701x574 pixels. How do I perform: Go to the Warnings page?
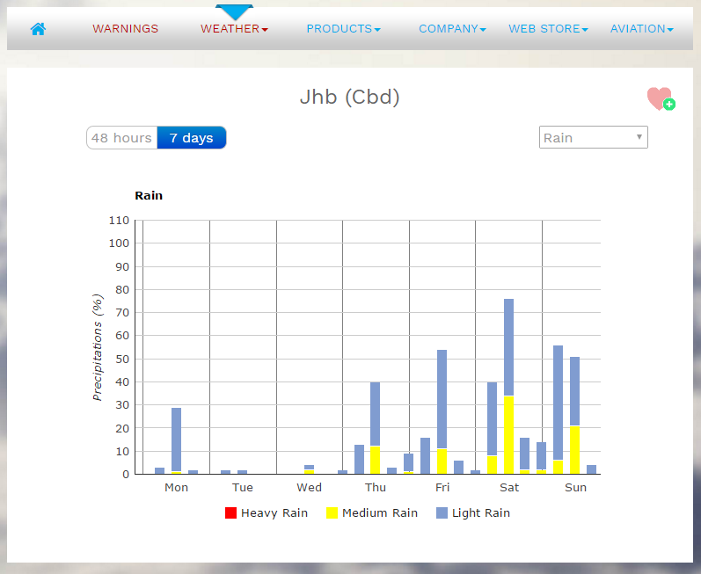click(x=125, y=29)
